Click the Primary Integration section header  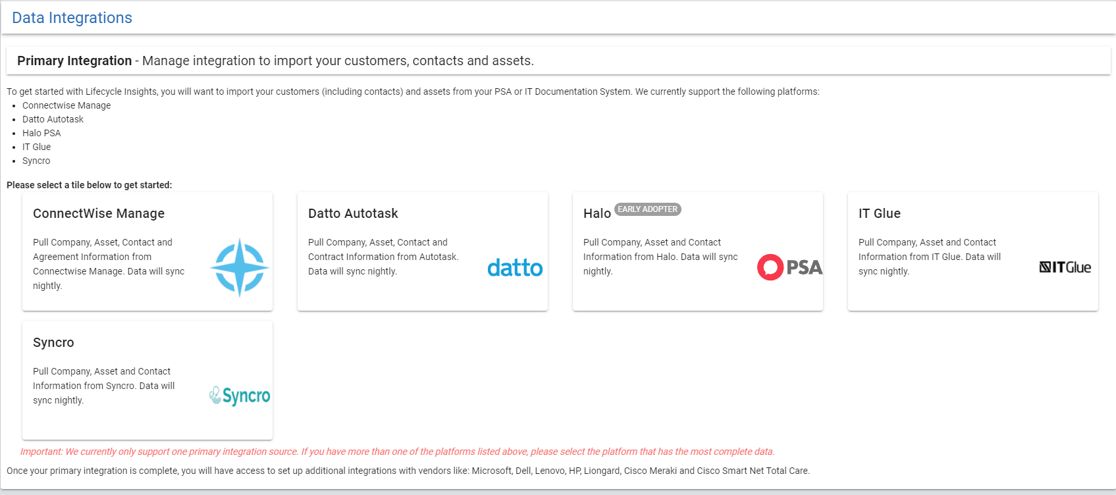[558, 61]
